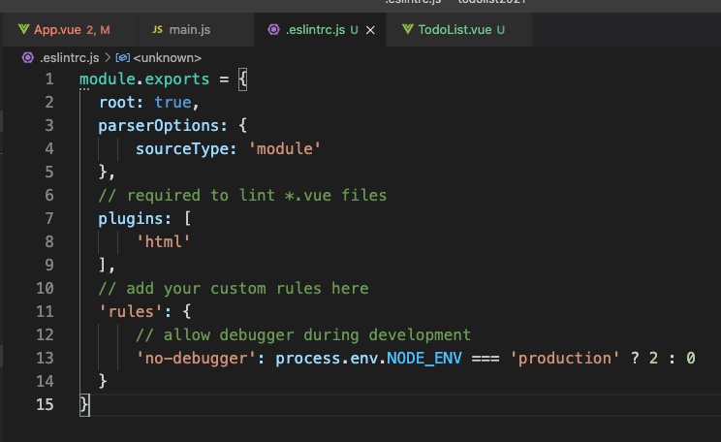Click the 'production' string on line 13

coord(565,358)
